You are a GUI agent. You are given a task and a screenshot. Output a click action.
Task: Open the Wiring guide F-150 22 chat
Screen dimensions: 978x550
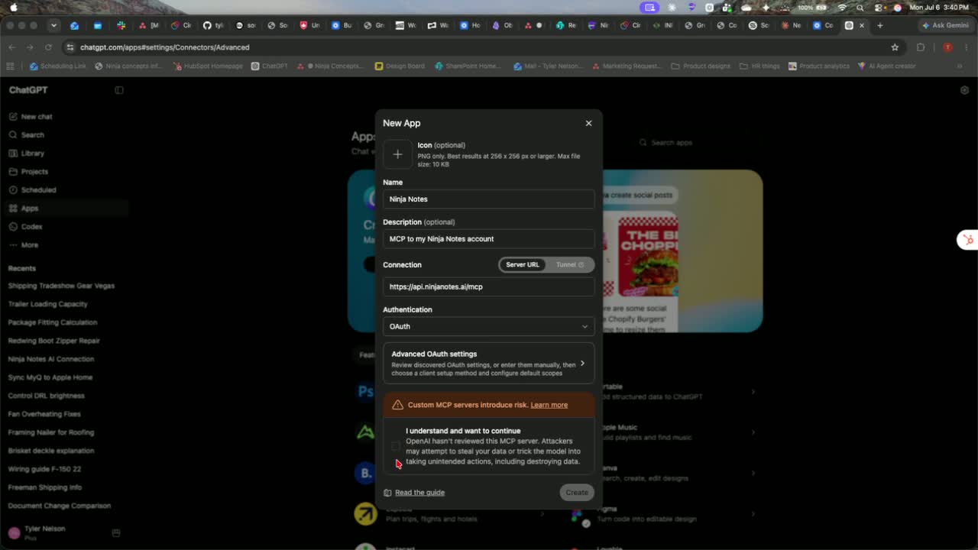[44, 469]
